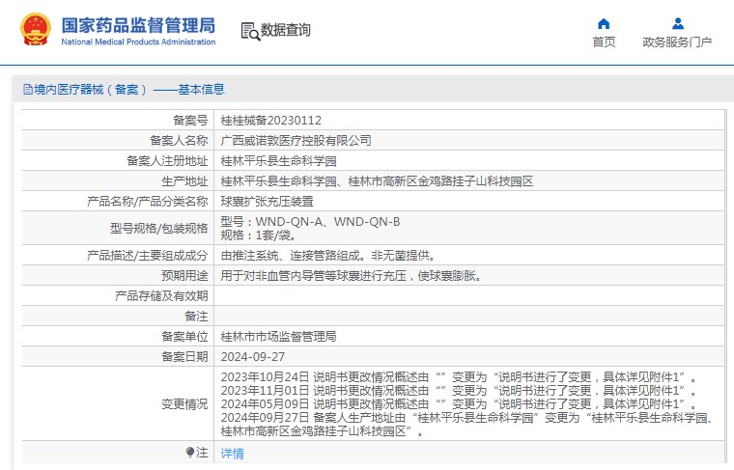Select filing authority 桂林市市场监督管理局
This screenshot has width=734, height=470.
(278, 336)
